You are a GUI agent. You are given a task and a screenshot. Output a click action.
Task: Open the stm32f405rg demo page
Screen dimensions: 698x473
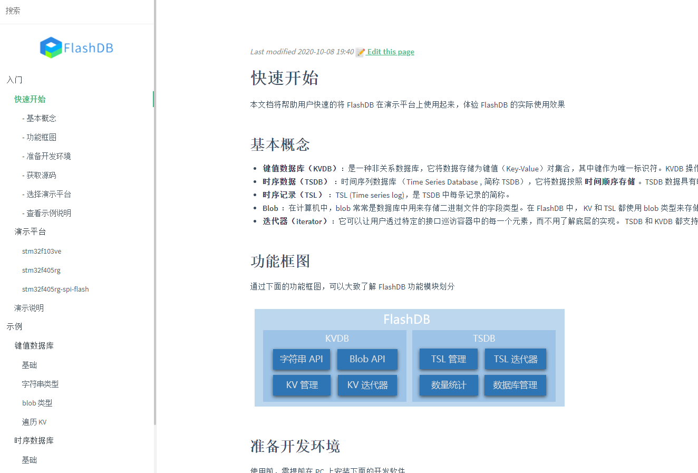tap(41, 270)
